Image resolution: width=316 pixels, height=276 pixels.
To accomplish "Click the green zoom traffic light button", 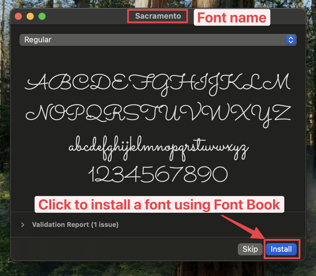I will [x=42, y=17].
